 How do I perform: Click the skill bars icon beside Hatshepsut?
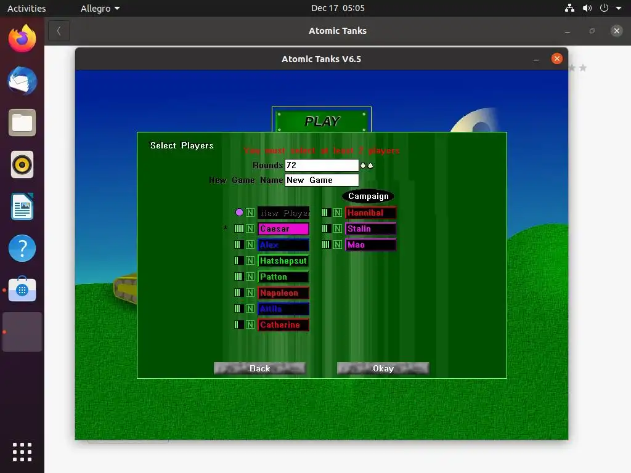(x=239, y=261)
